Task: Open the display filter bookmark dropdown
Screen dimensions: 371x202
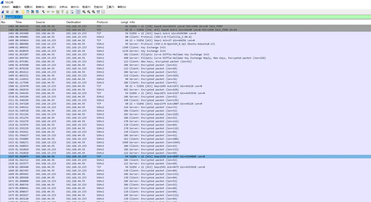Action: [2, 17]
